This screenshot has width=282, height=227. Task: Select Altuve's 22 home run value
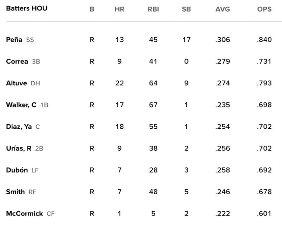coord(119,83)
